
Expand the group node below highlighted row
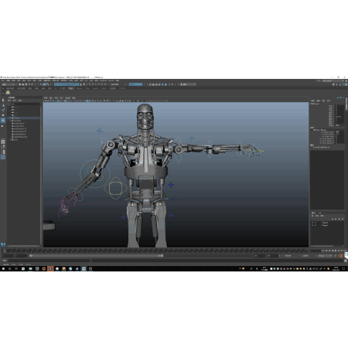10,121
